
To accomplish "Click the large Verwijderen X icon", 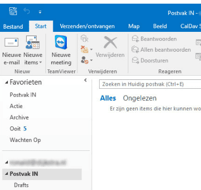I will [x=110, y=42].
